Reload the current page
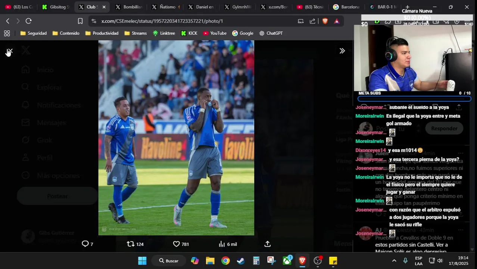Screen dimensions: 477x269 click(29, 21)
